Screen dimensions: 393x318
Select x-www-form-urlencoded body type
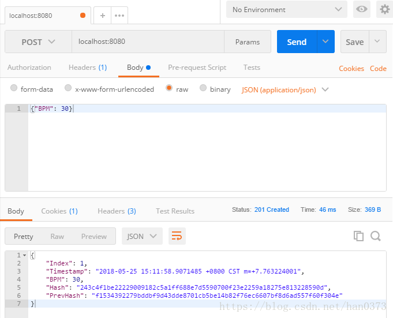point(68,89)
